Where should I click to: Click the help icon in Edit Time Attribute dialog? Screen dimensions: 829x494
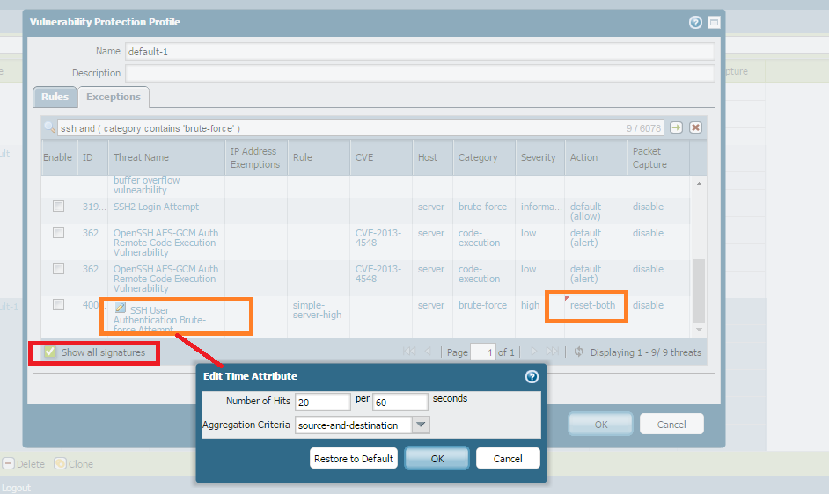tap(532, 376)
